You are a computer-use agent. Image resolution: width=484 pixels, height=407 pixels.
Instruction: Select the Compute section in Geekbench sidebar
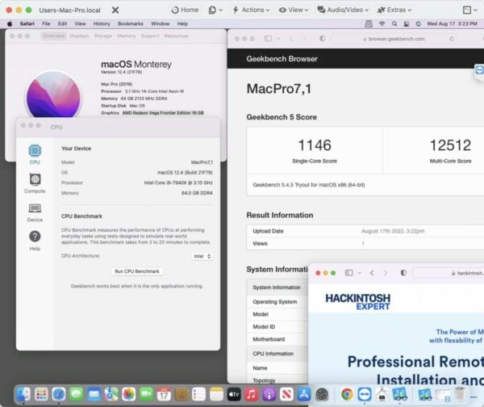[35, 183]
